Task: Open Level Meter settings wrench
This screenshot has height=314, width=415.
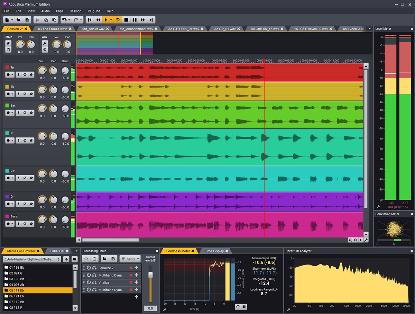Action: coord(378,206)
